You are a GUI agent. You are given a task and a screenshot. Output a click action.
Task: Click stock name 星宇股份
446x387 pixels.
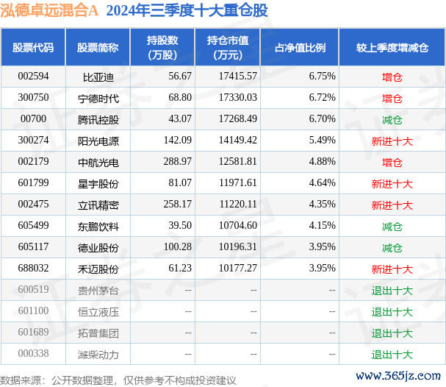[x=98, y=184]
